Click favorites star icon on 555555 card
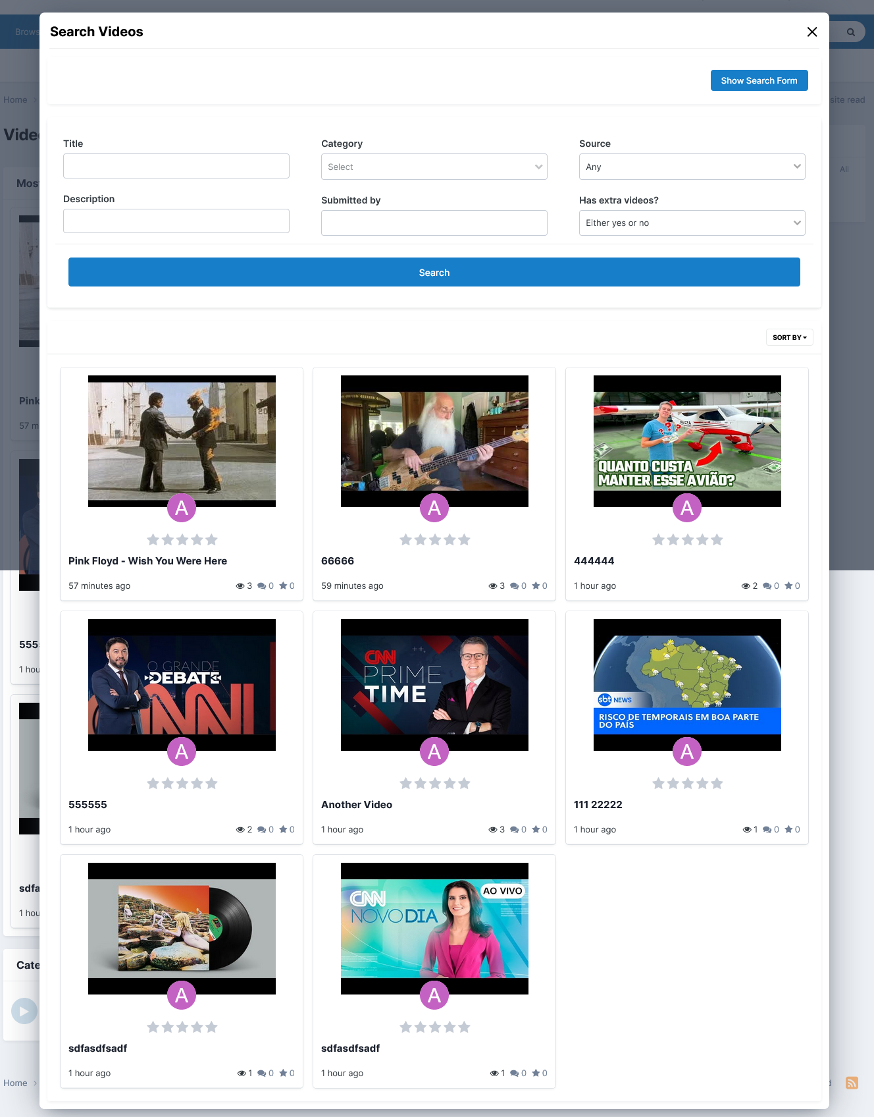This screenshot has width=874, height=1117. [283, 830]
